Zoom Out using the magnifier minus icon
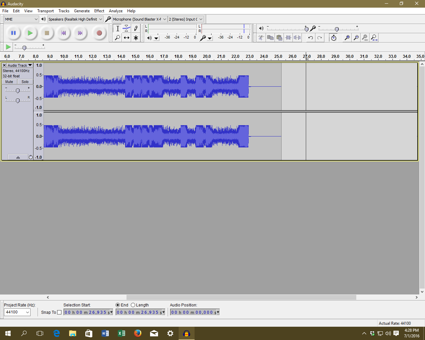This screenshot has width=425, height=340. tap(356, 38)
